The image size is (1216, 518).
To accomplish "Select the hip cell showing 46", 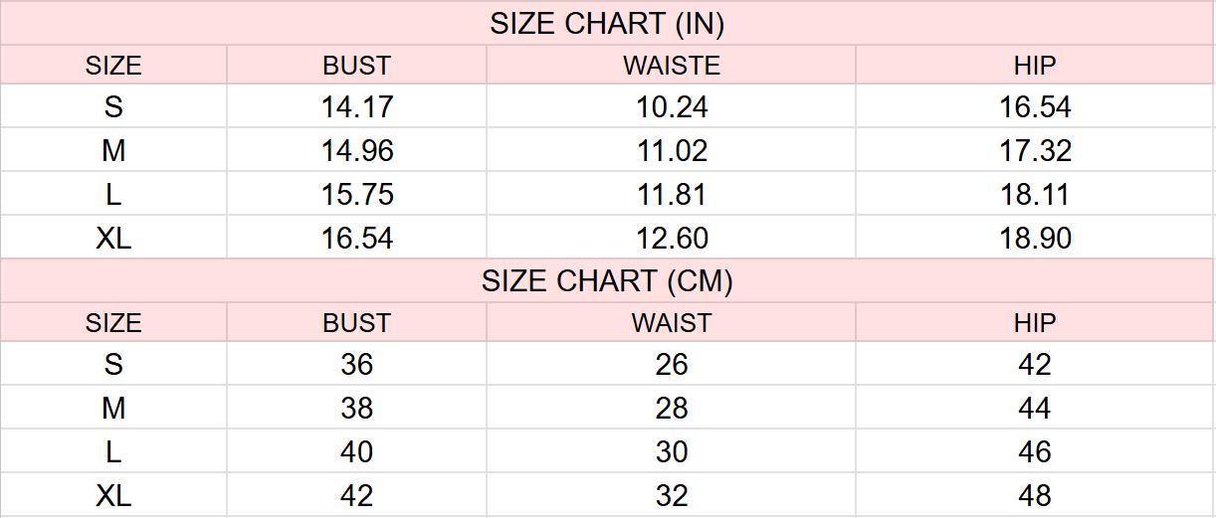I will (1035, 451).
